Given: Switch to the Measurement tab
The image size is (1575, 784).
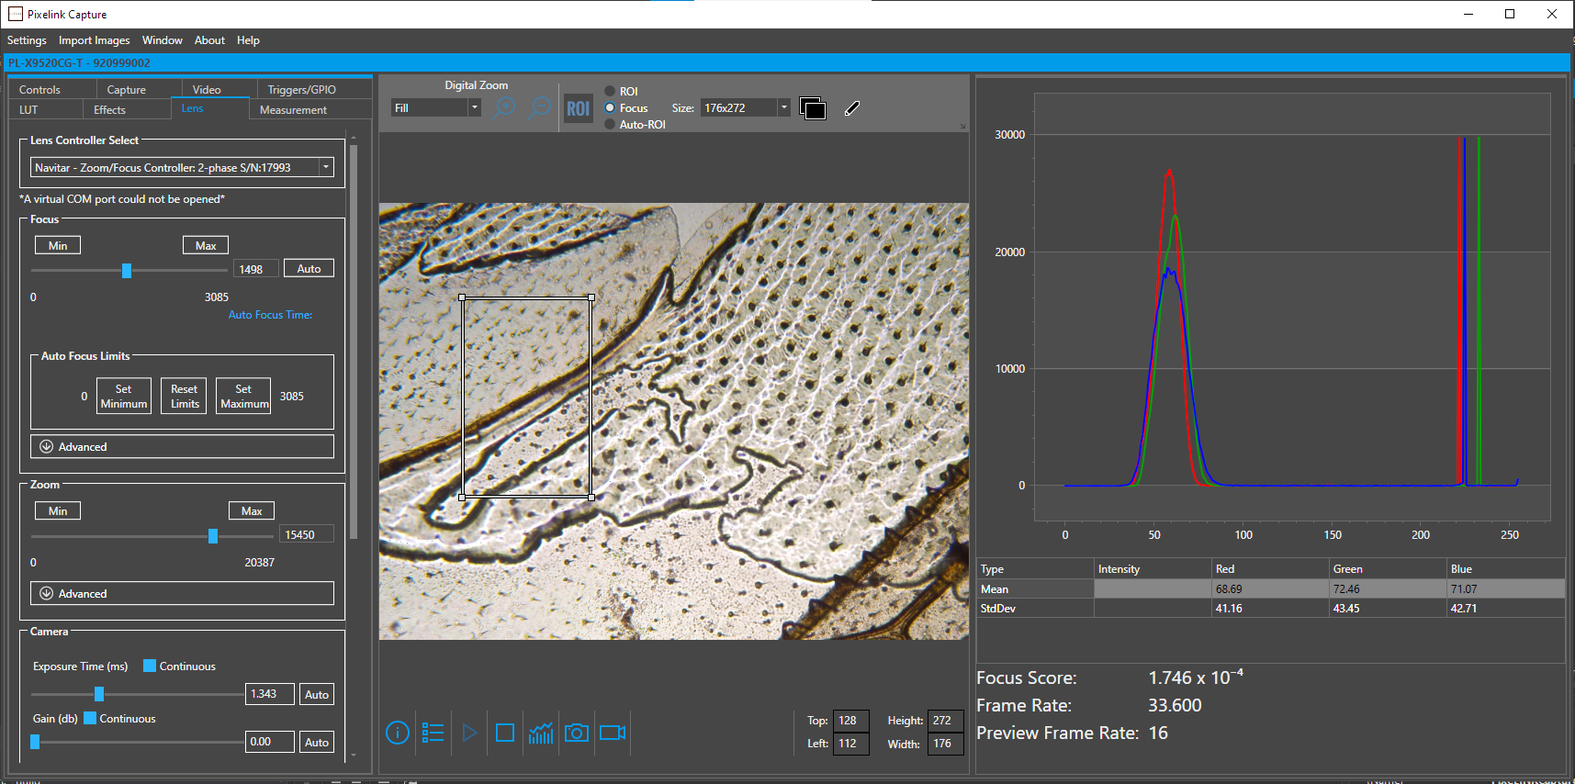Looking at the screenshot, I should click(293, 110).
